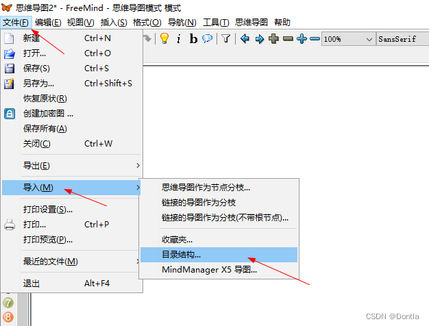
Task: Click the blue right arrow icon
Action: (259, 39)
